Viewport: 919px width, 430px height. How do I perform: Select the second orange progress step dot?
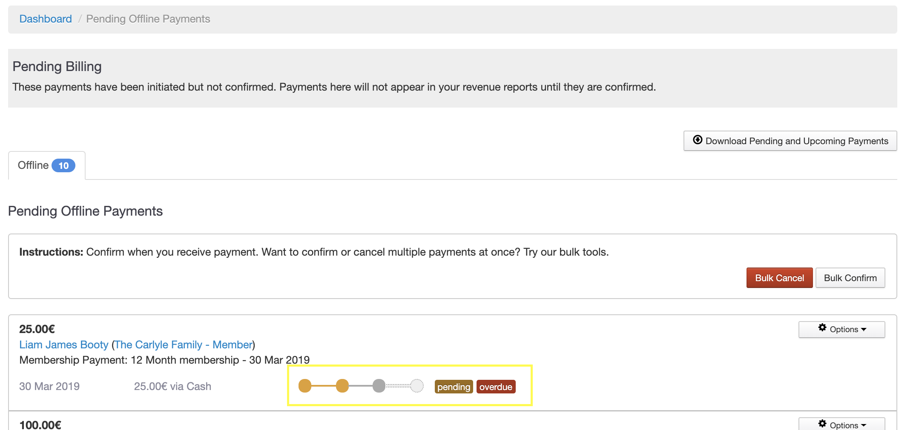tap(342, 386)
